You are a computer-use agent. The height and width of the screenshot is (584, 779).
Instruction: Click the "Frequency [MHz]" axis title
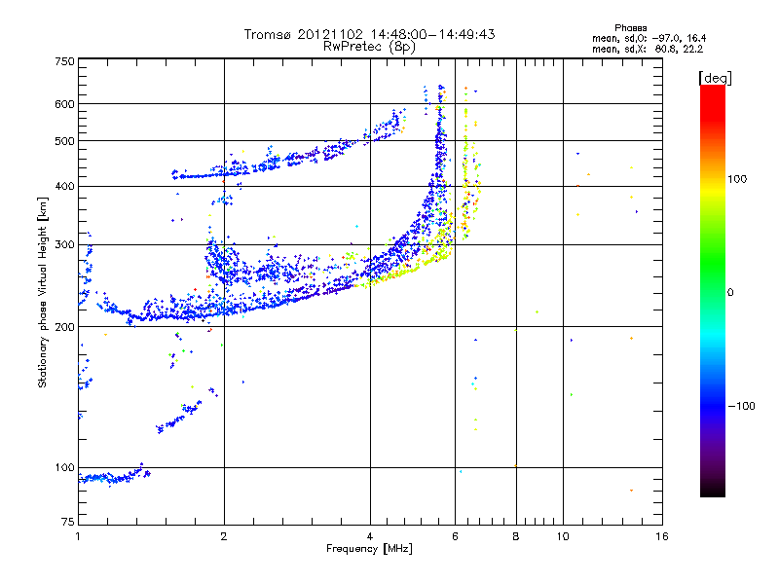pos(369,549)
